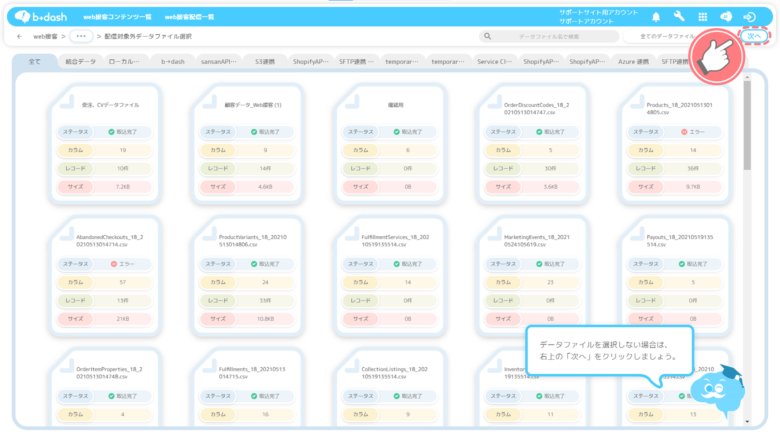
Task: Open the apps grid menu icon
Action: [703, 17]
